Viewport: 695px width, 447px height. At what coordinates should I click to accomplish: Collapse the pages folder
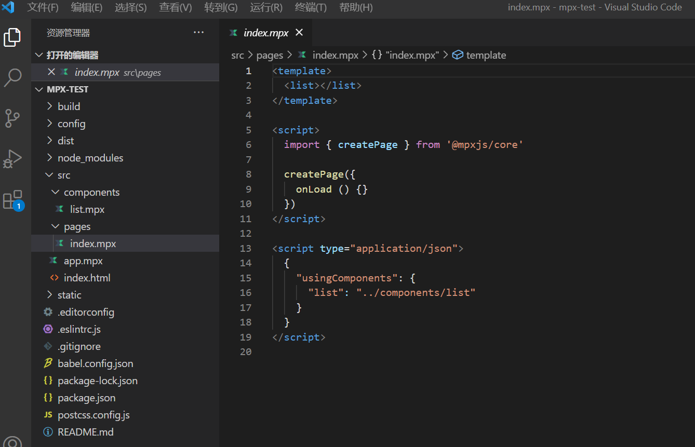click(56, 226)
